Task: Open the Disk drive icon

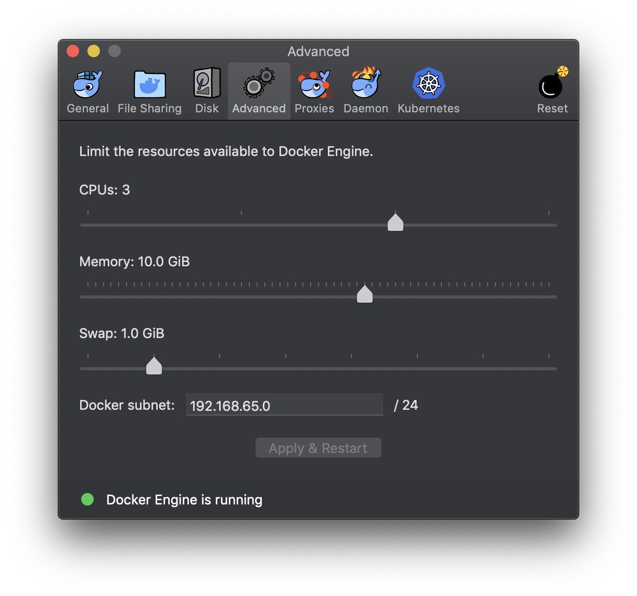Action: 207,83
